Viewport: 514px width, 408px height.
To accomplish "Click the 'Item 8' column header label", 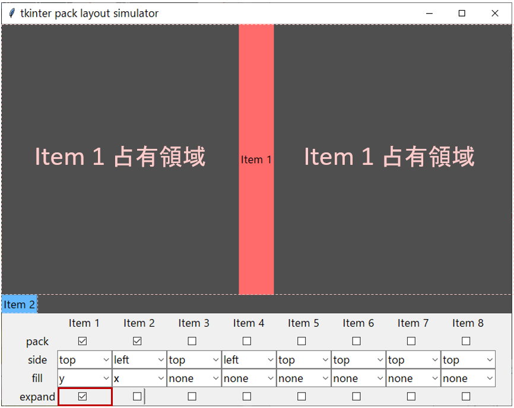I will pyautogui.click(x=468, y=323).
